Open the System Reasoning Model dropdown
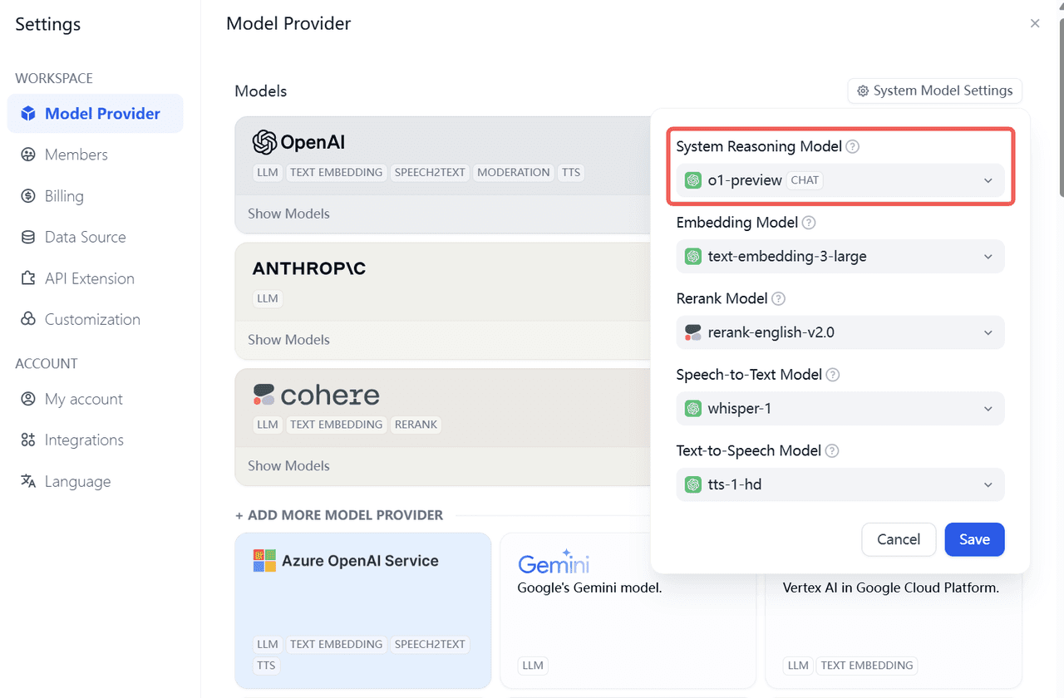Viewport: 1064px width, 698px height. tap(840, 179)
